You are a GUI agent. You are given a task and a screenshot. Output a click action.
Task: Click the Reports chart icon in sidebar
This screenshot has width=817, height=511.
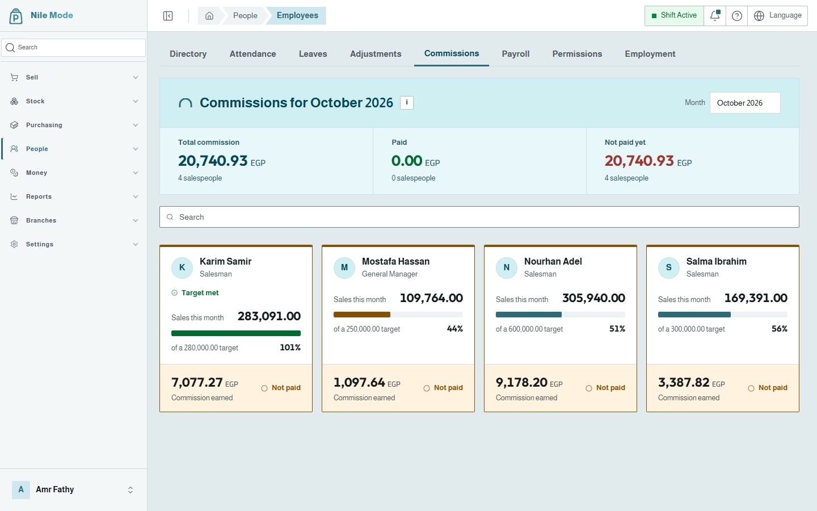click(14, 196)
